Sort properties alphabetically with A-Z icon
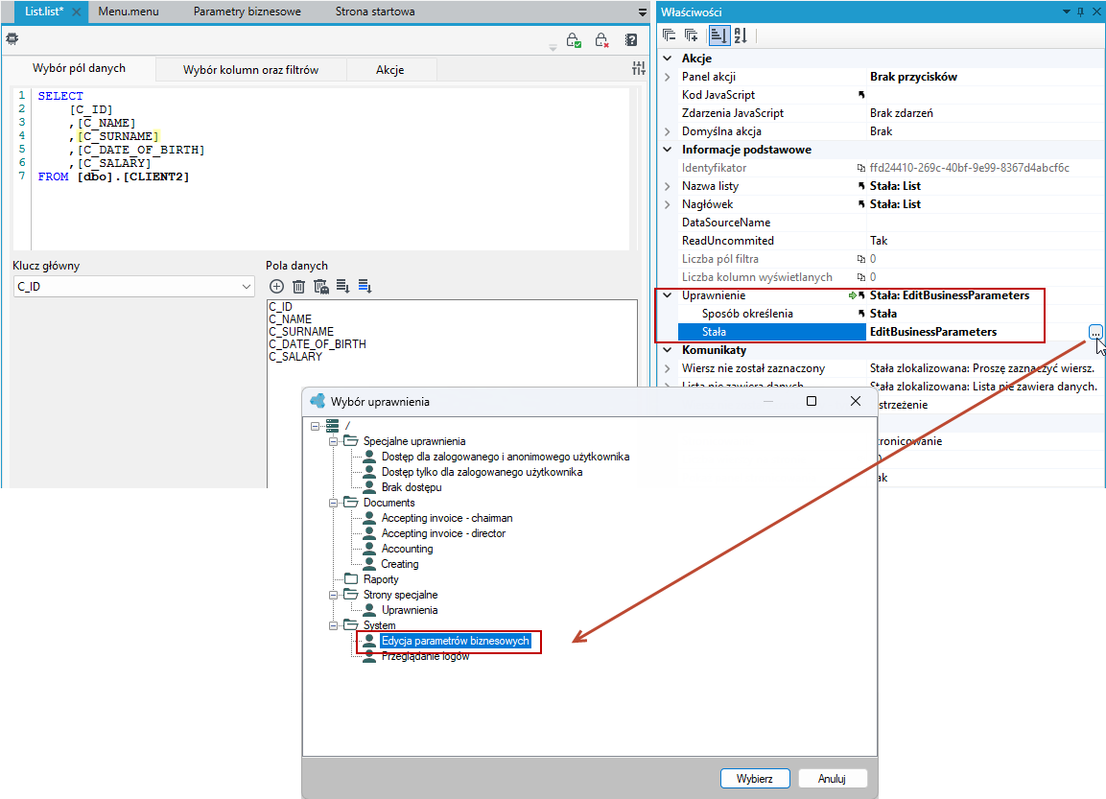Image resolution: width=1106 pixels, height=799 pixels. [741, 35]
